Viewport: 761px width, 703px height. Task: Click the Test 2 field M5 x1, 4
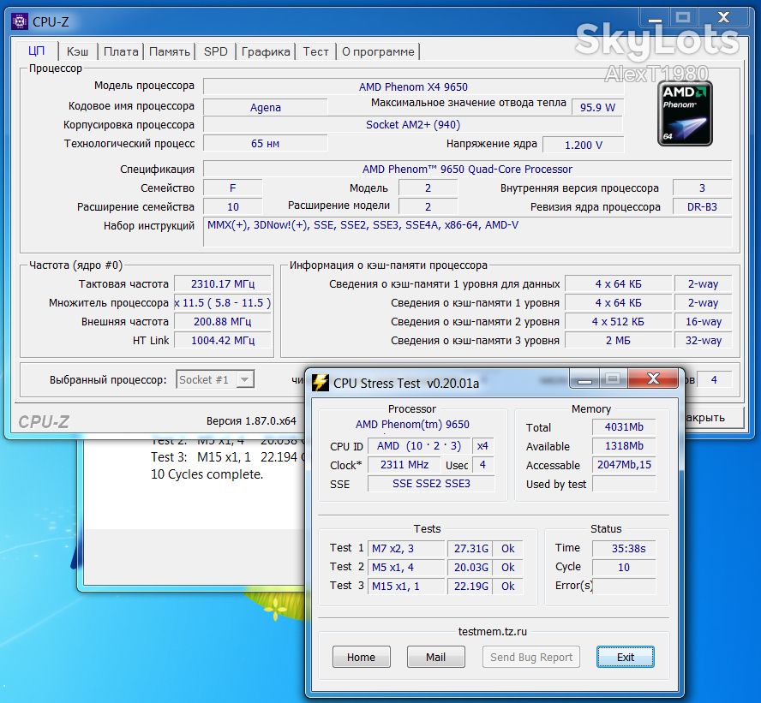(405, 567)
